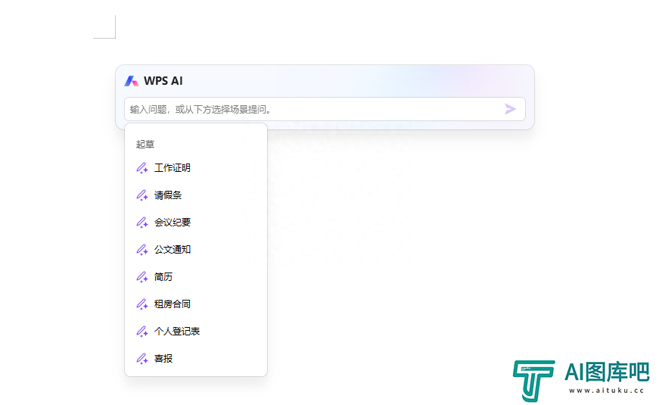The image size is (659, 405).
Task: Click the 起草 section heading
Action: (x=145, y=145)
